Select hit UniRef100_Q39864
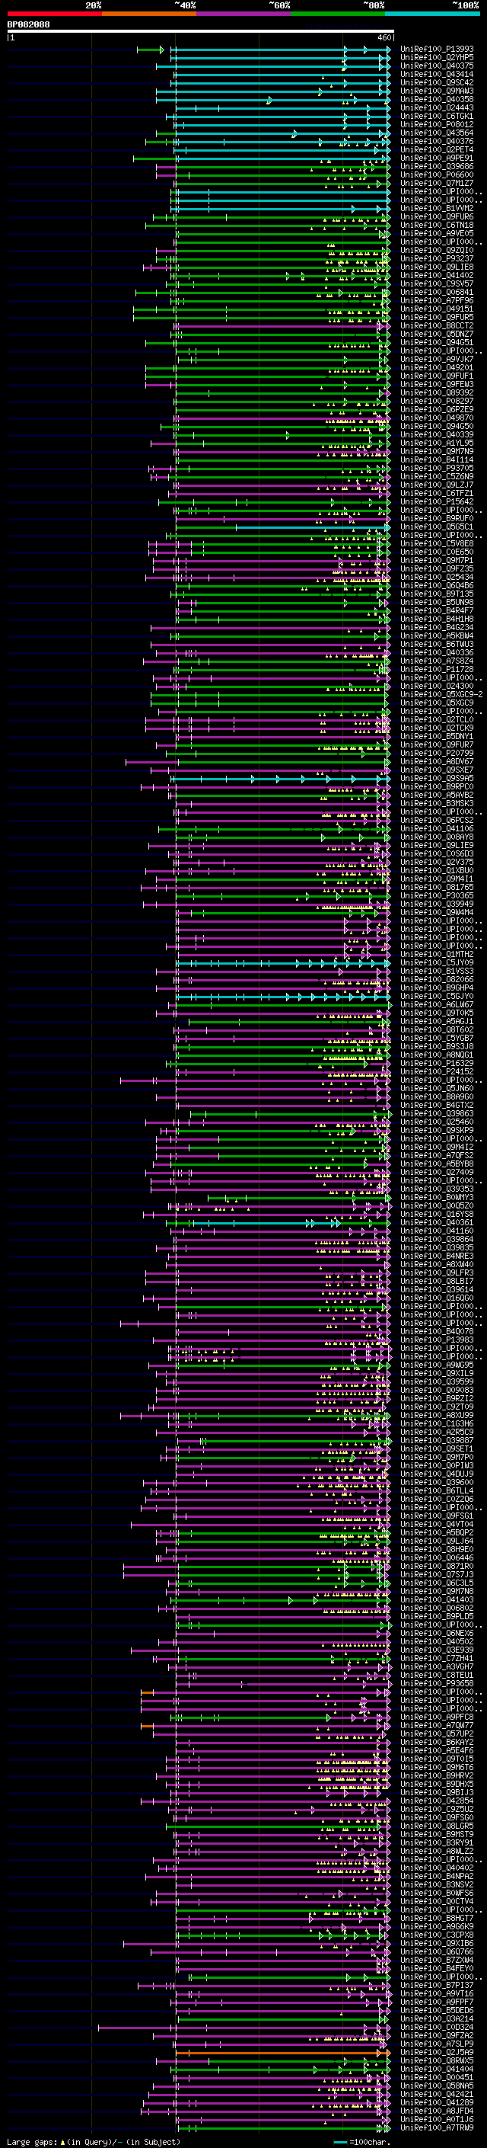487x2148 pixels. tap(437, 1239)
